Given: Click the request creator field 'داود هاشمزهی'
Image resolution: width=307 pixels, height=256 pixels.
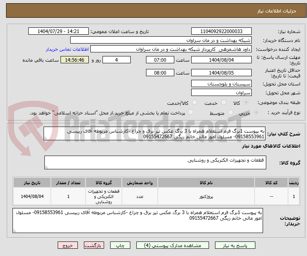Looking at the screenshot, I should tap(171, 49).
